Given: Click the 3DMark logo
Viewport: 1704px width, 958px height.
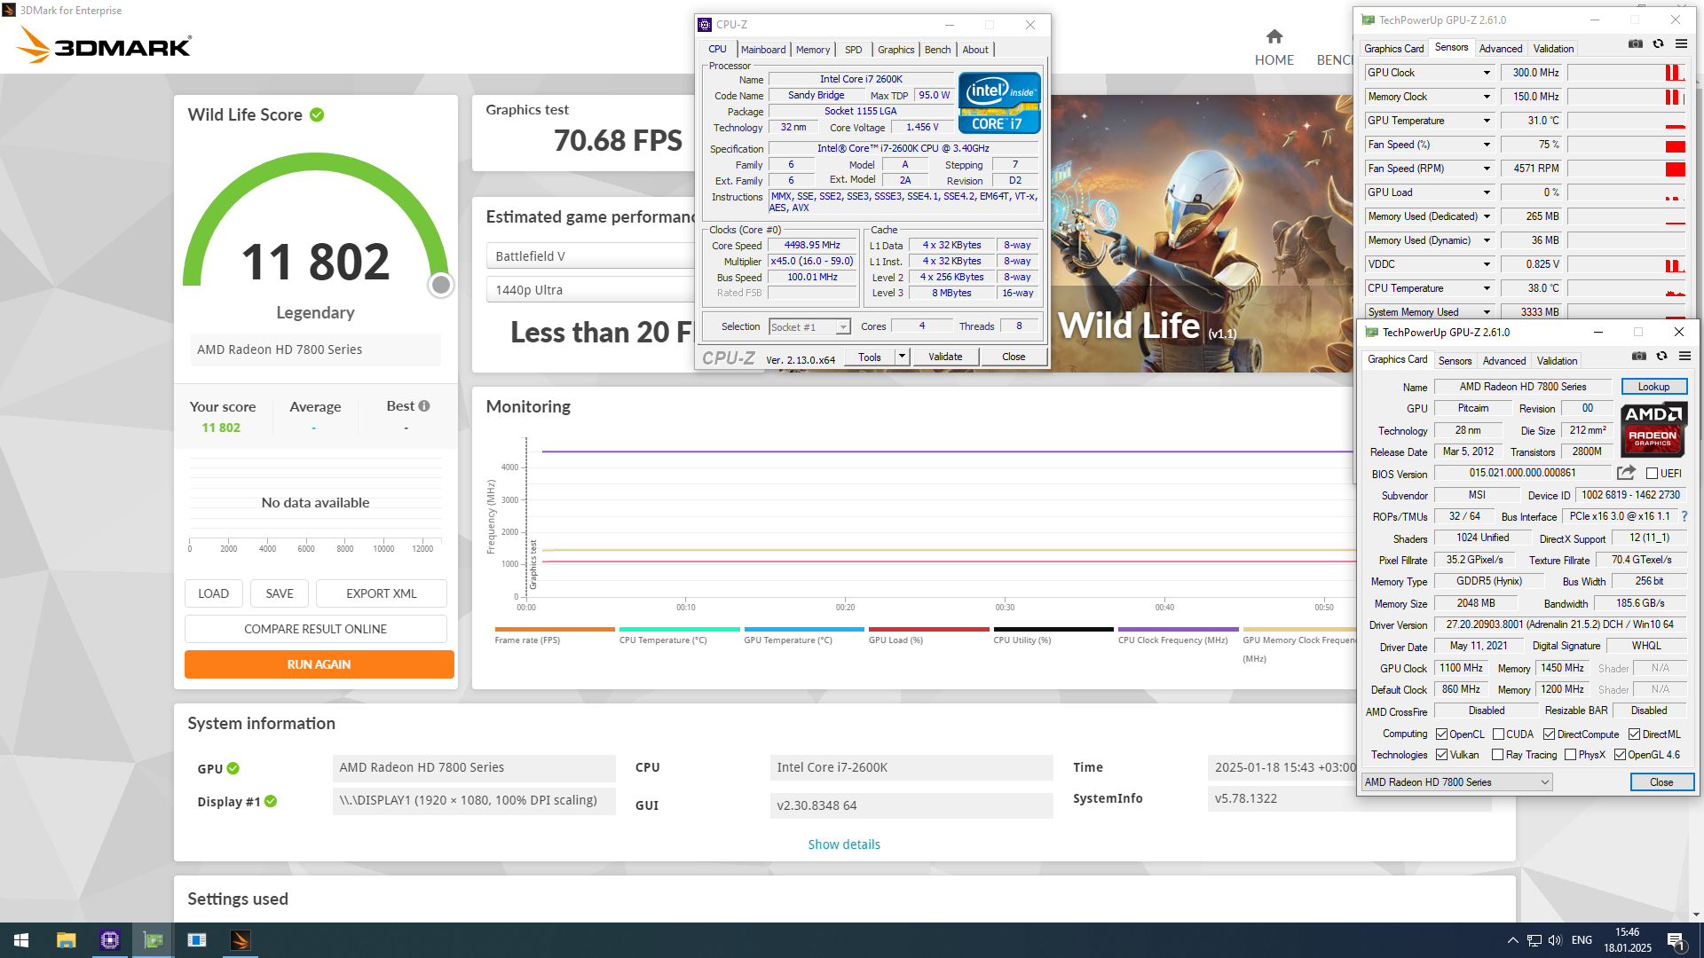Looking at the screenshot, I should [x=104, y=45].
